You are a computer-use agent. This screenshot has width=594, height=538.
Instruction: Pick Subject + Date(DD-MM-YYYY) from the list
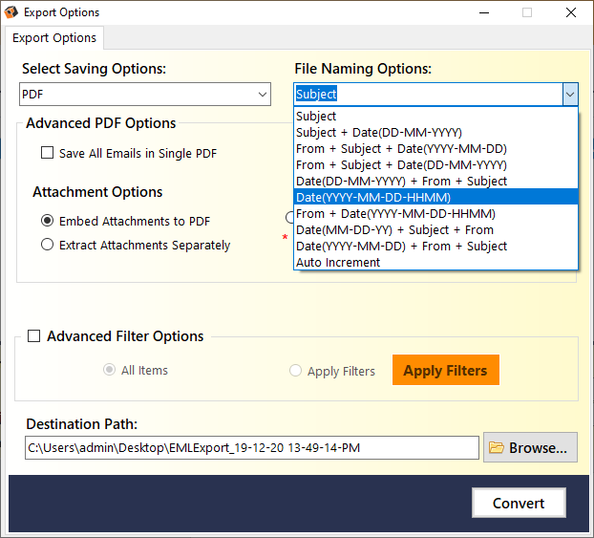coord(436,132)
